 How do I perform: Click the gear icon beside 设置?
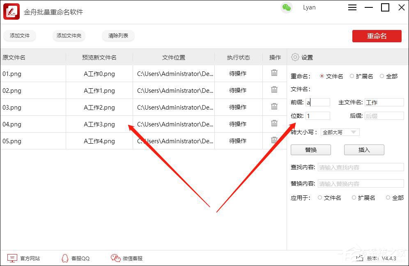click(295, 57)
